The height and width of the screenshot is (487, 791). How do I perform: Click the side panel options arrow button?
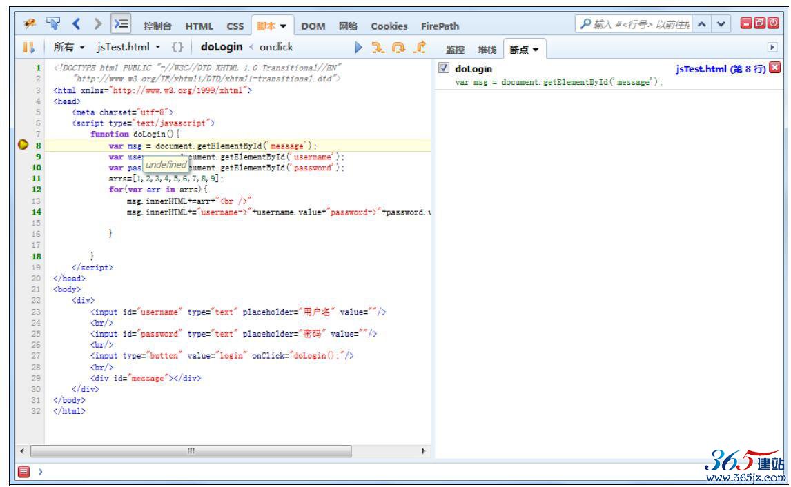(772, 47)
